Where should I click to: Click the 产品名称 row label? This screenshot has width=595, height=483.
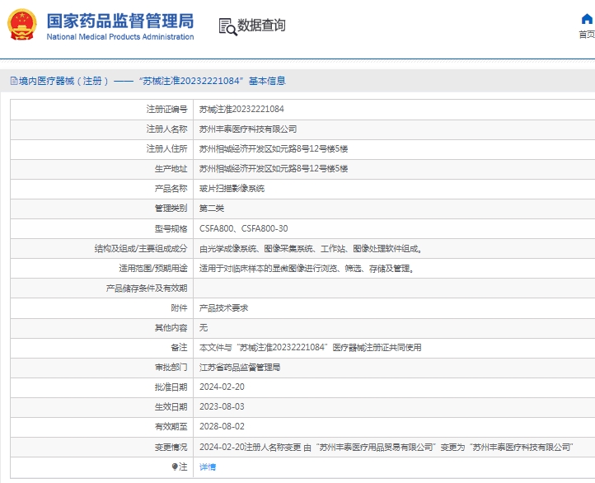[171, 188]
